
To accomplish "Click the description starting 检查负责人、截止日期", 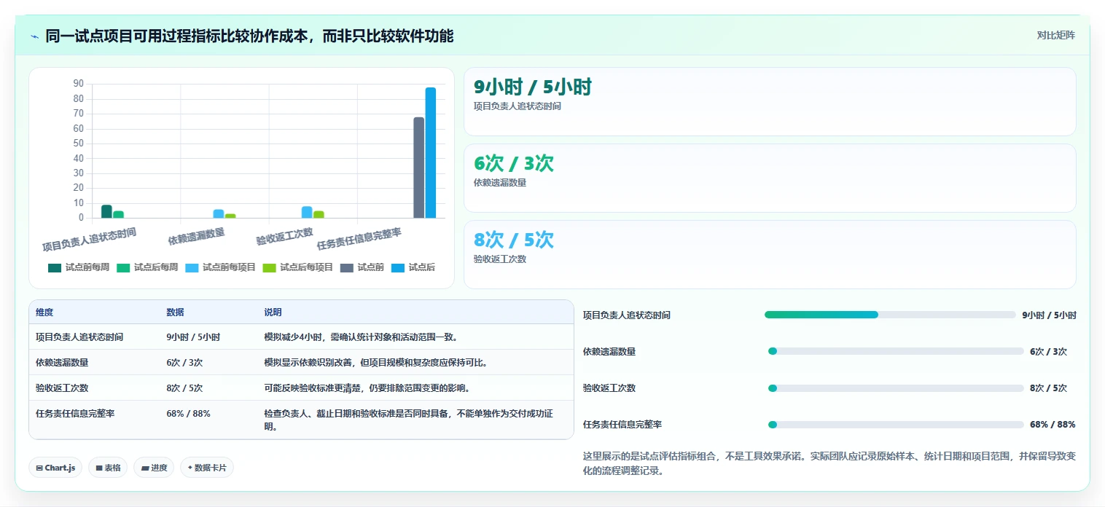I will click(408, 420).
